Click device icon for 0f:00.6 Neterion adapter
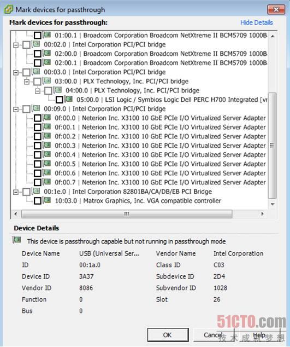Screen dimensions: 290x347 pos(47,172)
